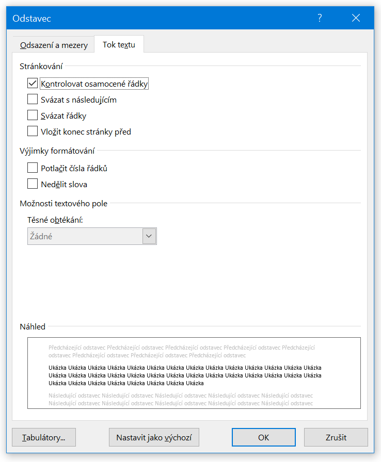381x462 pixels.
Task: Close the Odstavec dialog with X
Action: coord(356,18)
